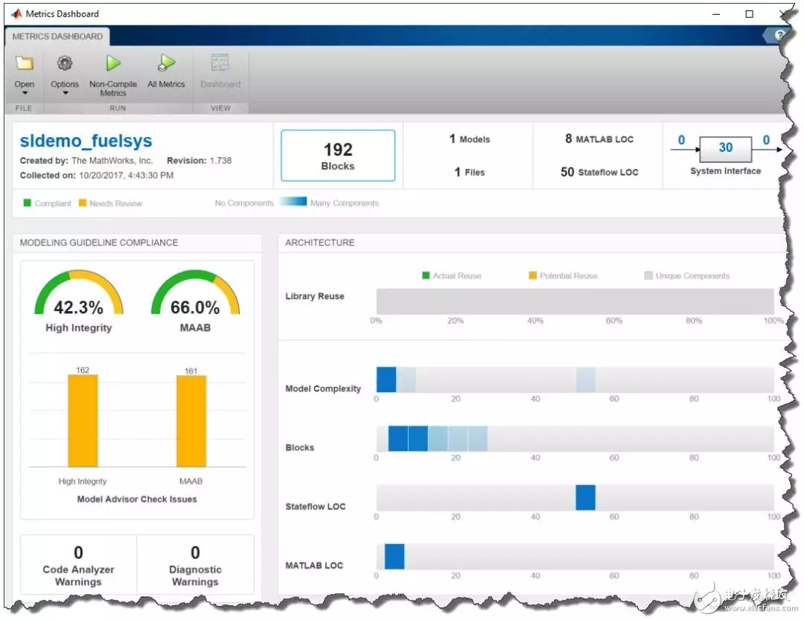
Task: Open the help question mark icon
Action: [x=779, y=36]
